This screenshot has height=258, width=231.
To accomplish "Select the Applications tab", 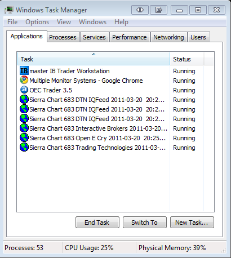I will tap(26, 36).
